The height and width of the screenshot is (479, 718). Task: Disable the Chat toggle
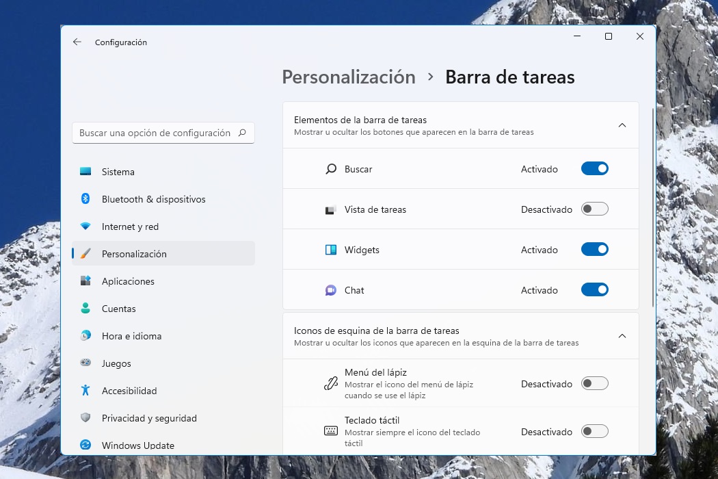click(x=594, y=289)
